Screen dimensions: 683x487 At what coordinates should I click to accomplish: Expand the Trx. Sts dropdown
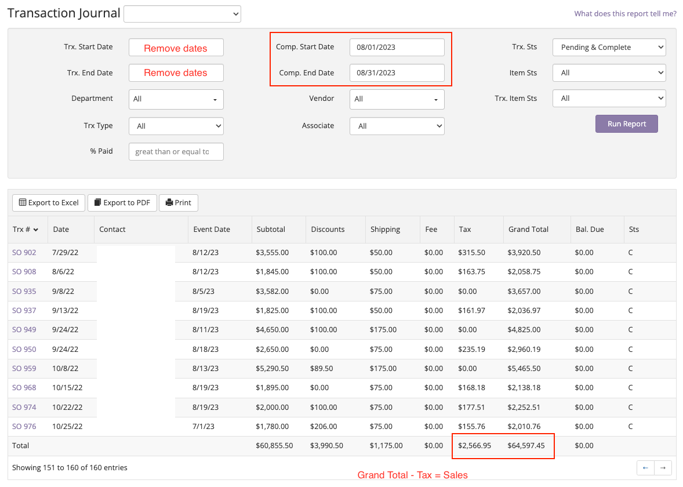pos(609,48)
